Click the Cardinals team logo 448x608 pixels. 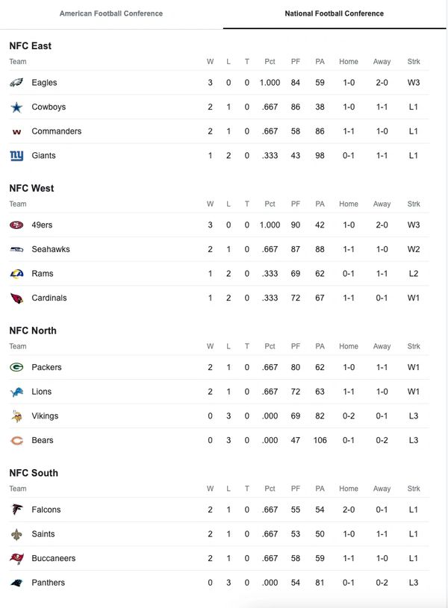(16, 298)
